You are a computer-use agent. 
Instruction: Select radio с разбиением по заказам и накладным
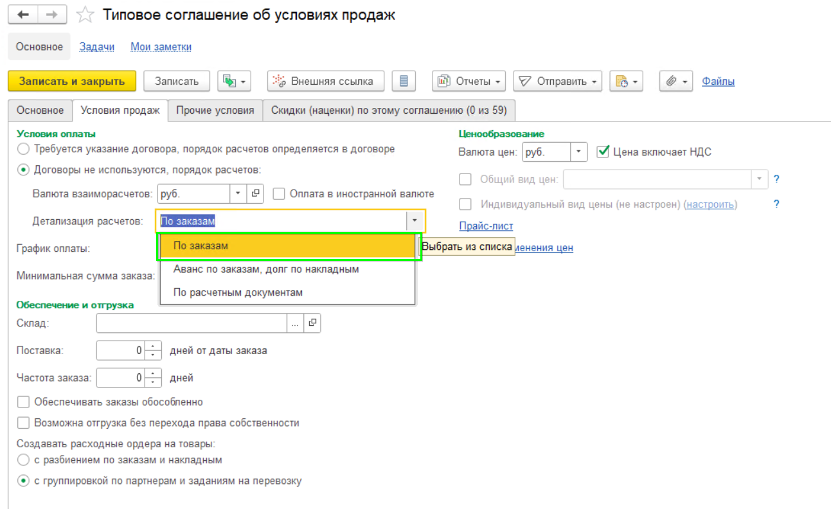pyautogui.click(x=24, y=460)
